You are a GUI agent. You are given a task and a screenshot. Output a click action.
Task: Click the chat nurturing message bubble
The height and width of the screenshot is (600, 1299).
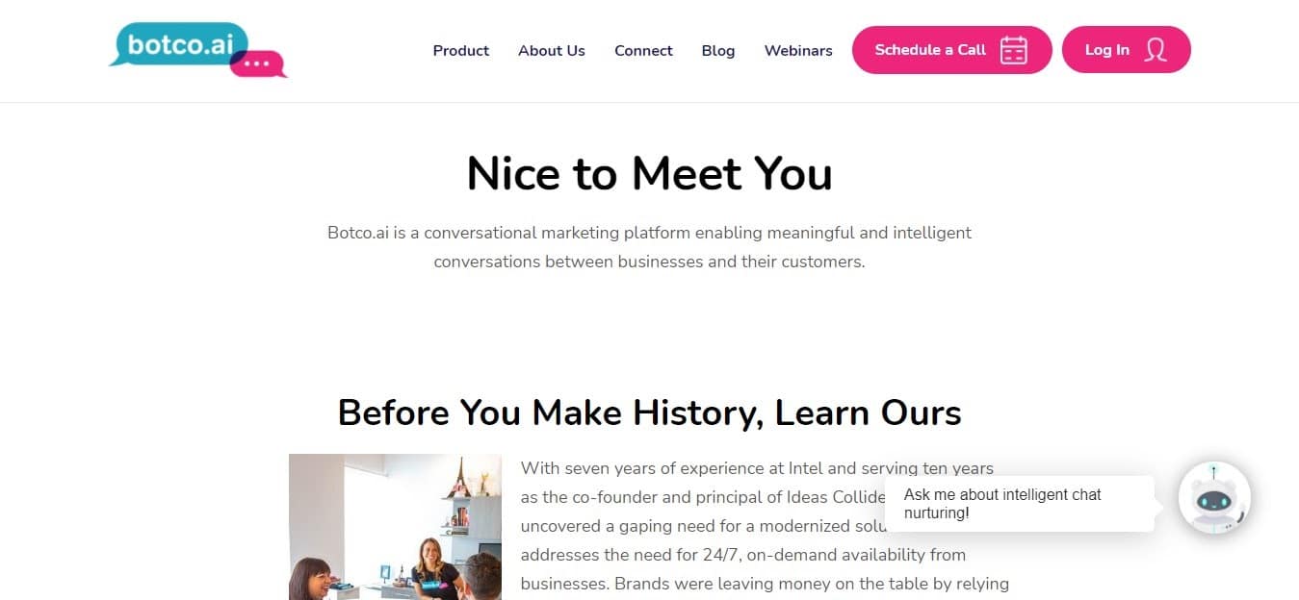tap(1018, 503)
